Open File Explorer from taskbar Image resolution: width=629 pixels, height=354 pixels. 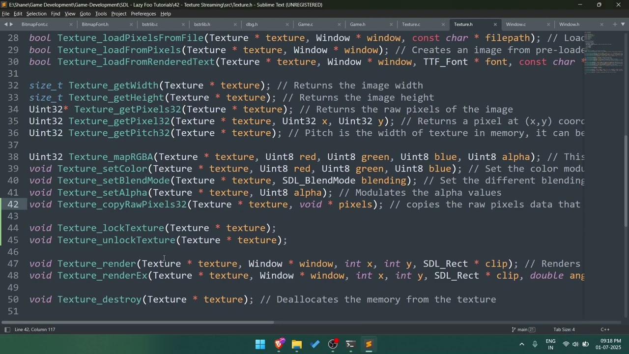297,344
